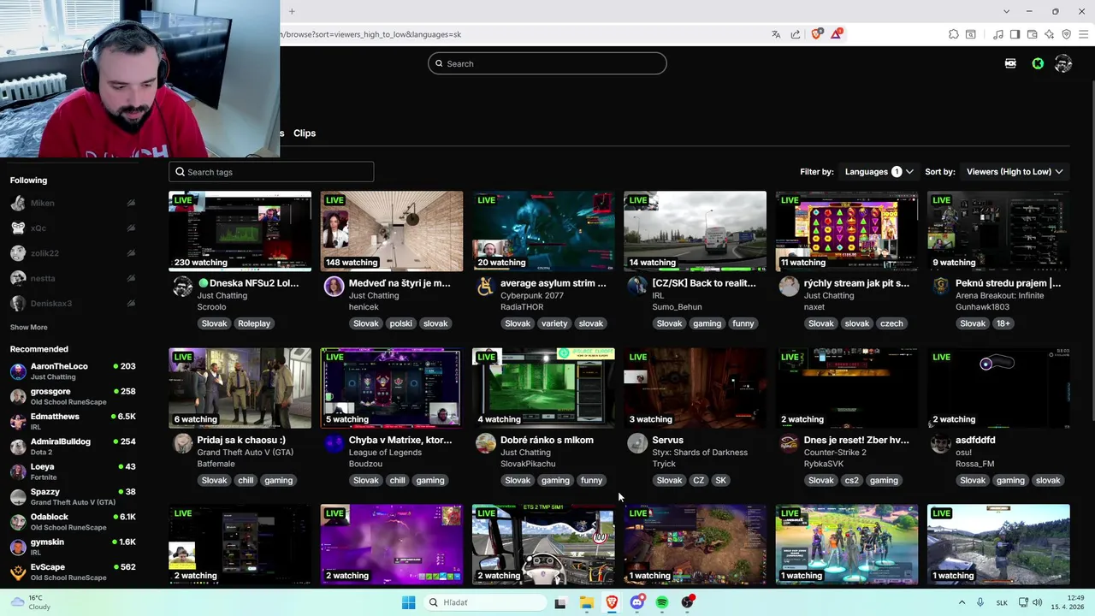
Task: Open Scroolo stream thumbnail with 230 watching
Action: pyautogui.click(x=240, y=231)
